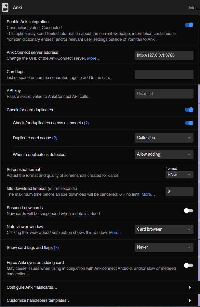Open More… link for Idle download timeout
200x307 pixels.
pos(148,194)
